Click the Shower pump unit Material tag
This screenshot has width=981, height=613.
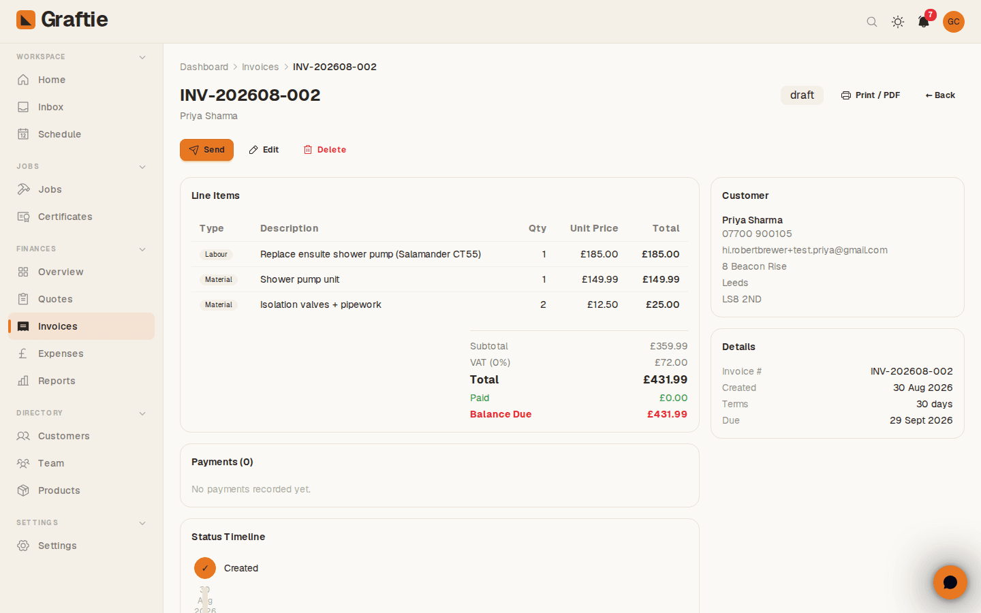(219, 279)
